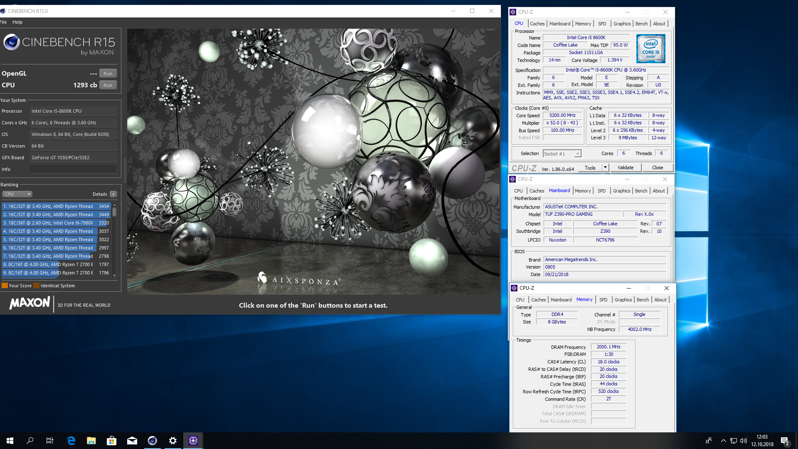Click bottom CPU-Z window title icon
The image size is (798, 449).
point(514,288)
